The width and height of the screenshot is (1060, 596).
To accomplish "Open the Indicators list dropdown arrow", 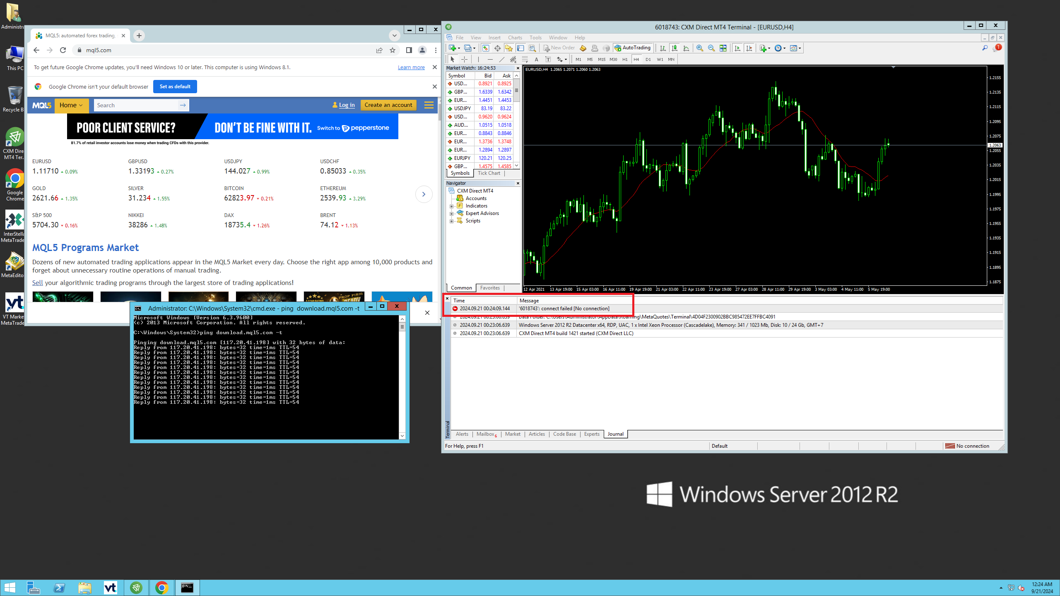I will tap(769, 48).
